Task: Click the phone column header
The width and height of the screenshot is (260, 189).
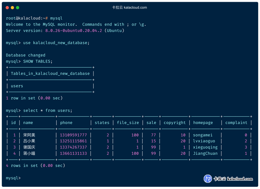Action: (x=66, y=123)
